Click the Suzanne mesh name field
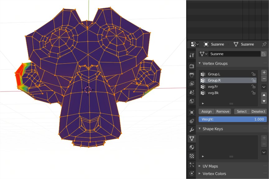The image size is (269, 179). pyautogui.click(x=234, y=54)
